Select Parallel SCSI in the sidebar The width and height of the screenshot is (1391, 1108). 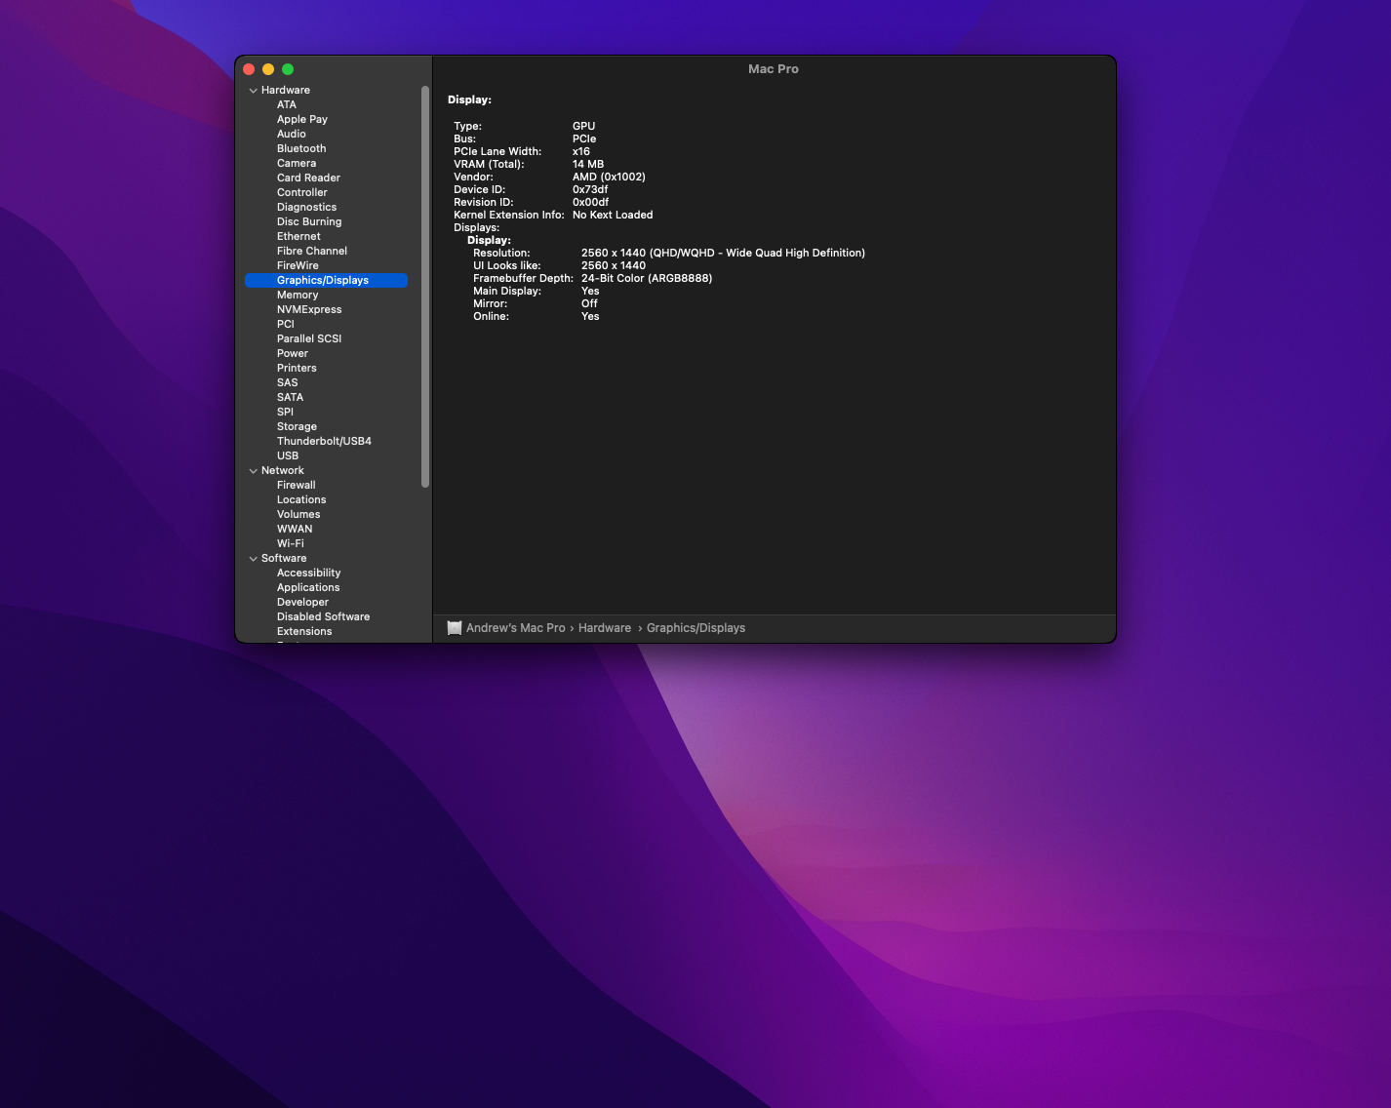[309, 339]
